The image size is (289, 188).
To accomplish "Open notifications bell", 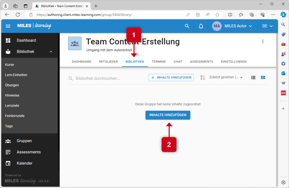I will [x=201, y=26].
